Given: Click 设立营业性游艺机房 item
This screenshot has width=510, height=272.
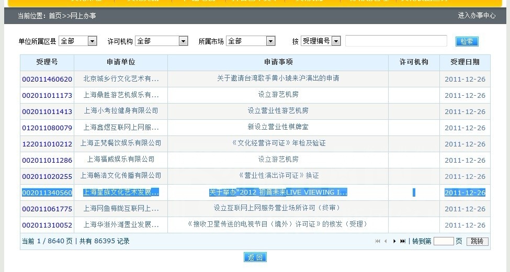Looking at the screenshot, I should 278,110.
